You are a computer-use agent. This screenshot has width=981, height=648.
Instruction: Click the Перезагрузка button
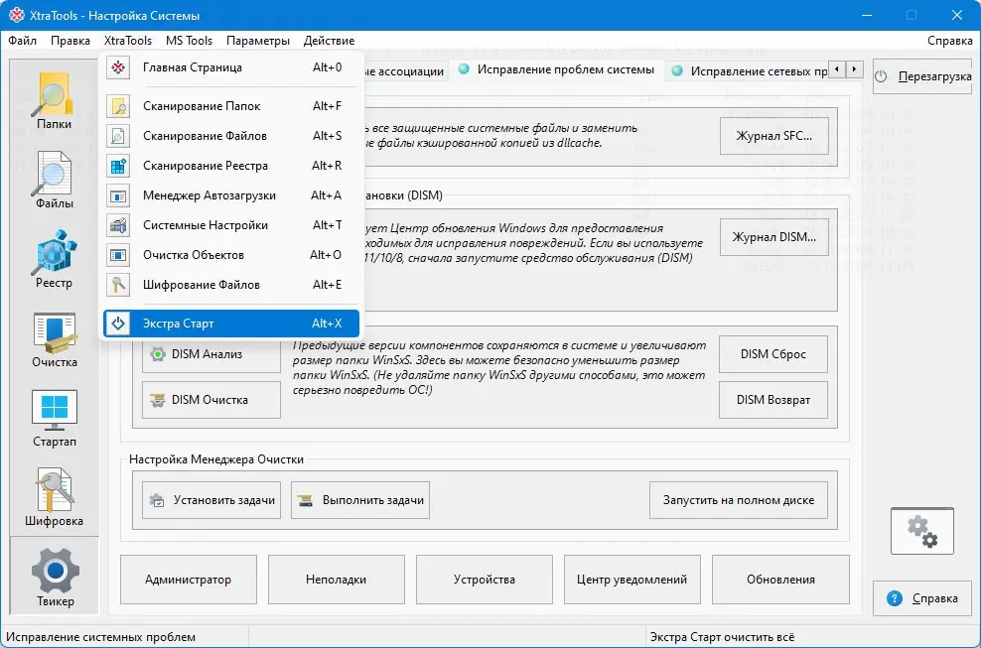coord(922,76)
